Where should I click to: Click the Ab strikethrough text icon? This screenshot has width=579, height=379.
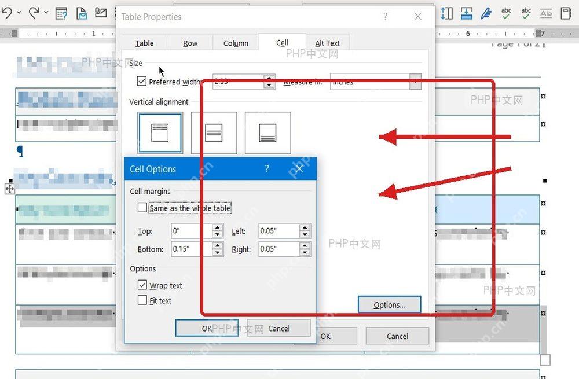(546, 13)
